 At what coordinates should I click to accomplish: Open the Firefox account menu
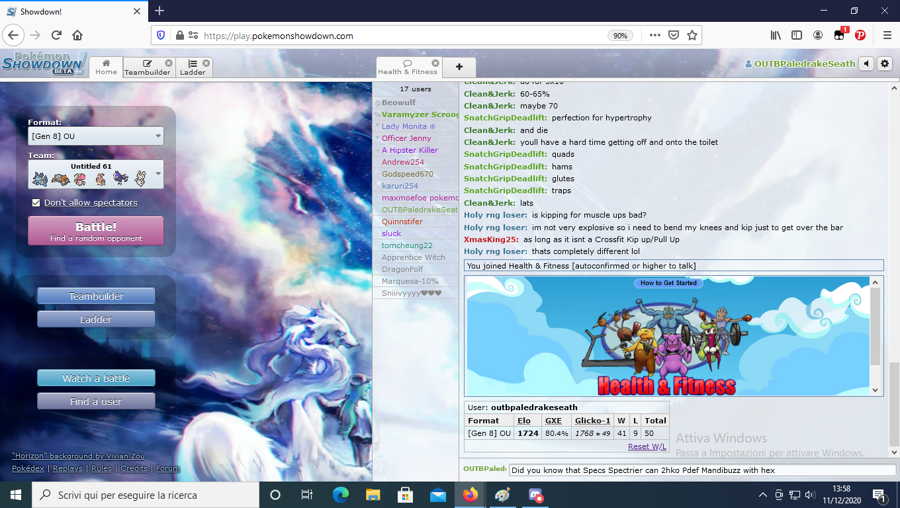coord(818,35)
